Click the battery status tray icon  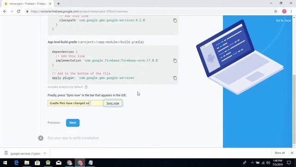[258, 163]
